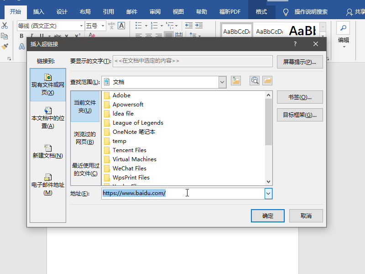Choose the 新建文档 link option
The image size is (365, 274).
(x=48, y=152)
